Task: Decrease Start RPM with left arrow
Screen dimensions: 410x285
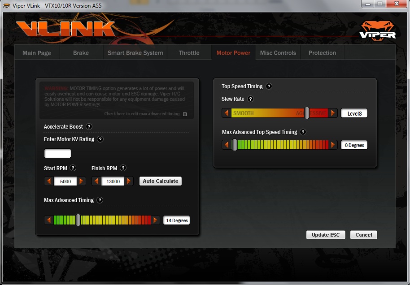Action: coord(49,181)
